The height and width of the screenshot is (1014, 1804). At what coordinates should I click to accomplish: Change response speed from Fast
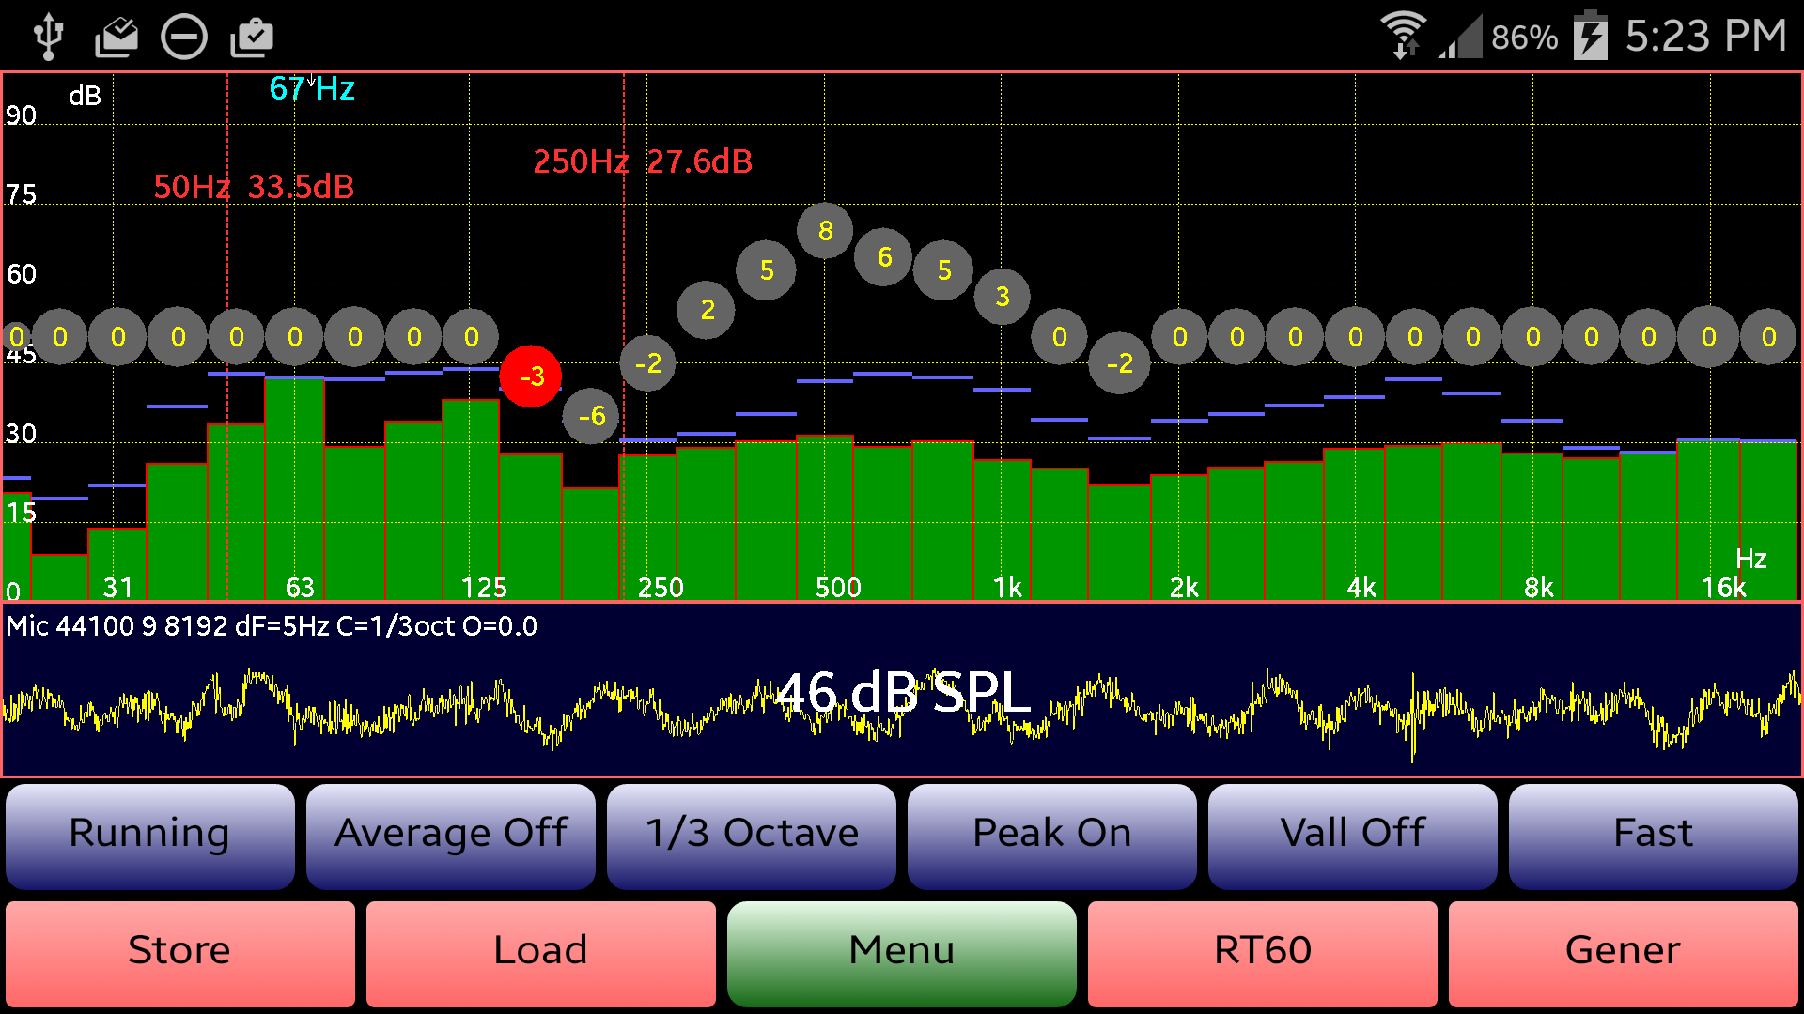1653,834
